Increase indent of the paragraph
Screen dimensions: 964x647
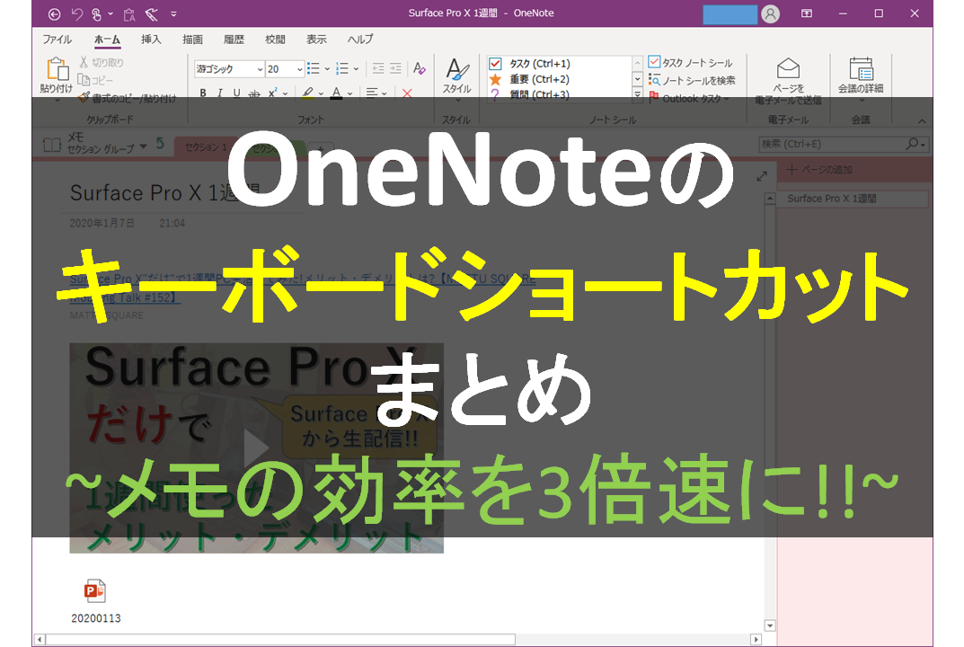395,69
